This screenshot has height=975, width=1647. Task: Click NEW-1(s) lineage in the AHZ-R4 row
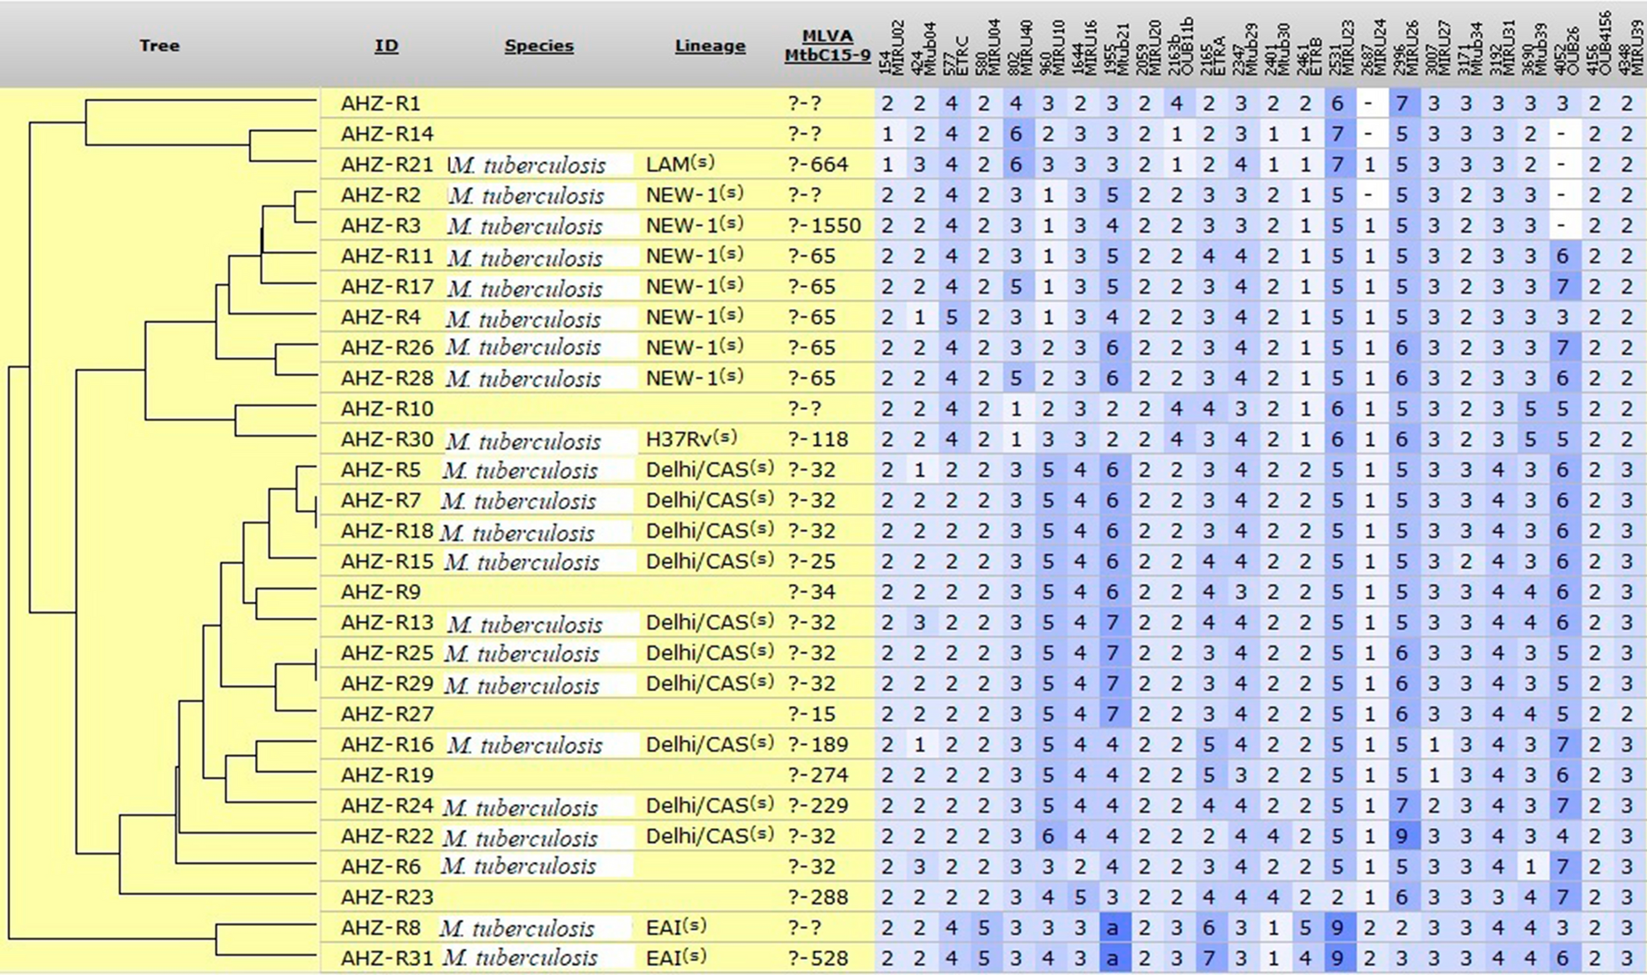click(x=694, y=316)
